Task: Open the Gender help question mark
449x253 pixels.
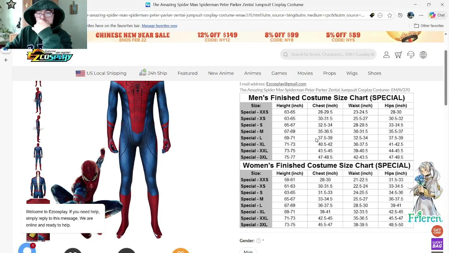Action: point(259,241)
